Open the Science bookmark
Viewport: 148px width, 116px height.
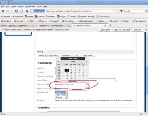(x=39, y=16)
